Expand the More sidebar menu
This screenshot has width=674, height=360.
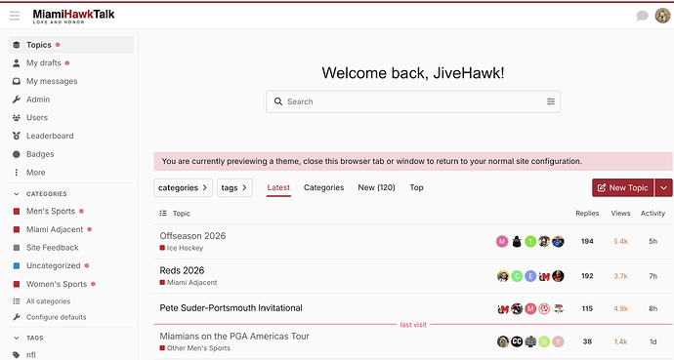click(71, 172)
